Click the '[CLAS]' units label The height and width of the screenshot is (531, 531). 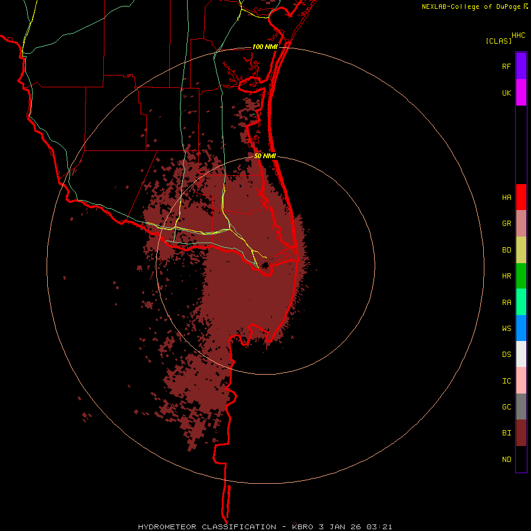click(499, 41)
